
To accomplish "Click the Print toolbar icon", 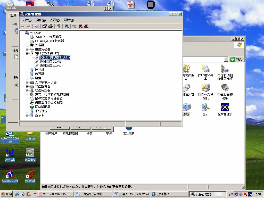I will tap(51, 27).
